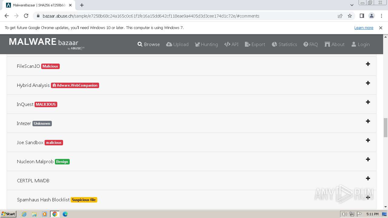Click the CERT.PL MWDB label
This screenshot has width=388, height=218.
coord(33,181)
